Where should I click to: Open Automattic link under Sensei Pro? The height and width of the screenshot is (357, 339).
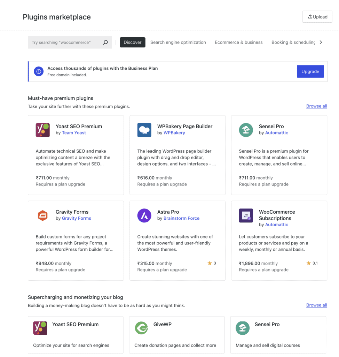coord(276,133)
